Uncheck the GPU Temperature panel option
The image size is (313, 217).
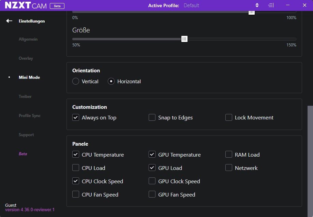tap(152, 154)
